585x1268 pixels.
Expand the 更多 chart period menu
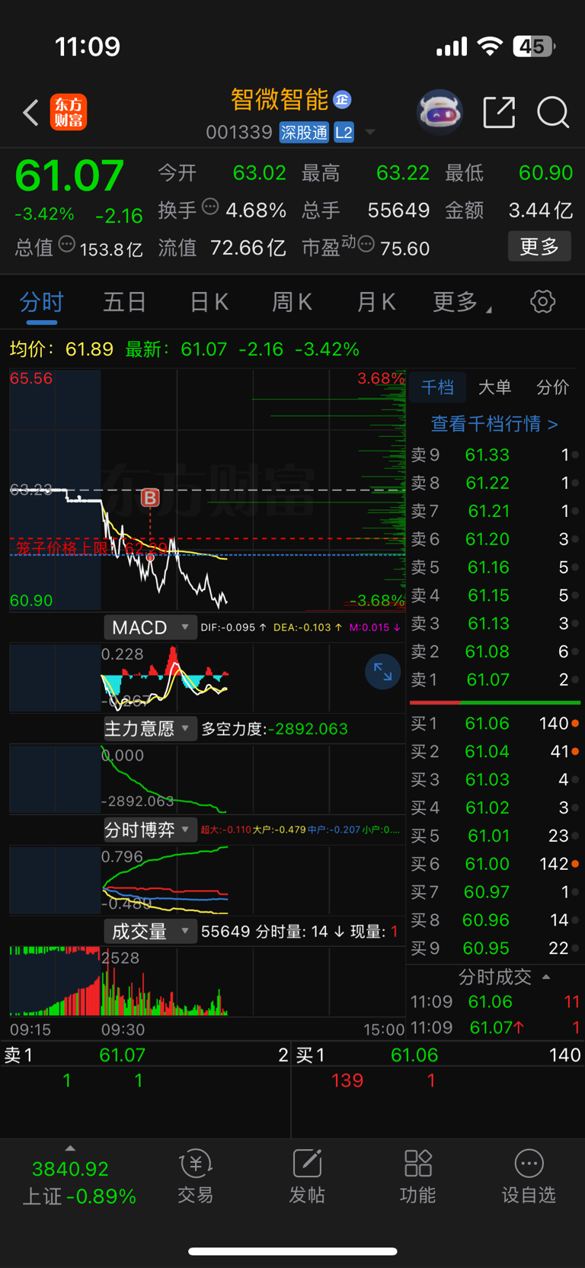pos(462,302)
